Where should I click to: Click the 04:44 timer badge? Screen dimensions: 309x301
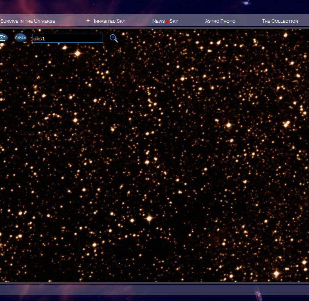coord(20,38)
